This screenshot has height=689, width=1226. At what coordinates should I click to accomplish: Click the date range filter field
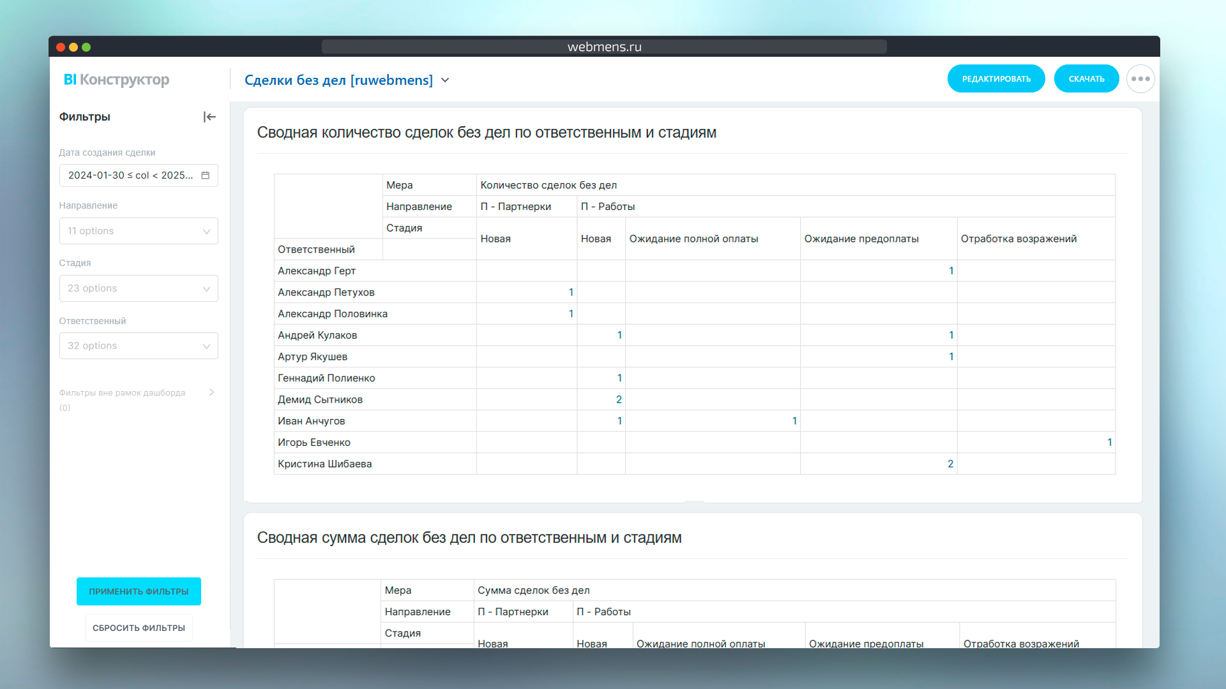click(131, 175)
